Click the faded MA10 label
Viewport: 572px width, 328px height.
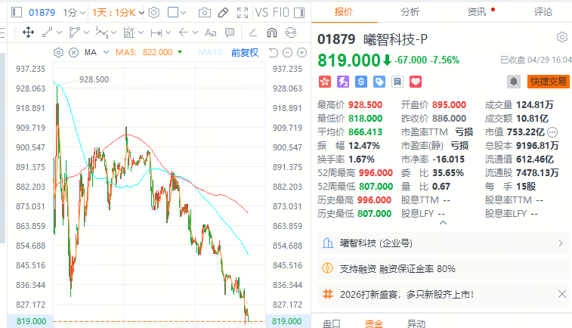211,52
